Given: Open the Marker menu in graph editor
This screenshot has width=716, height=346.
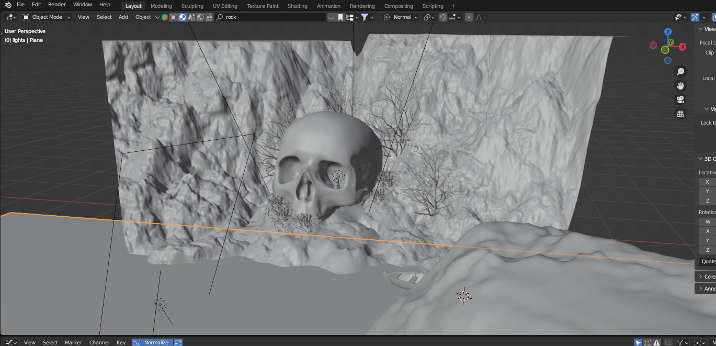Looking at the screenshot, I should (73, 342).
